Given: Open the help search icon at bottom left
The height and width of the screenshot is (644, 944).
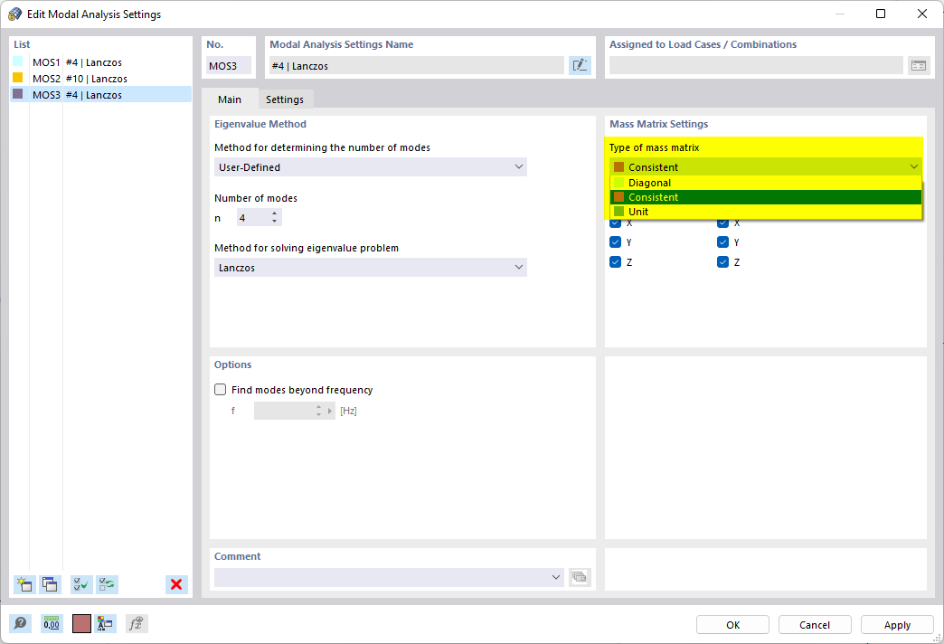Looking at the screenshot, I should pyautogui.click(x=20, y=623).
